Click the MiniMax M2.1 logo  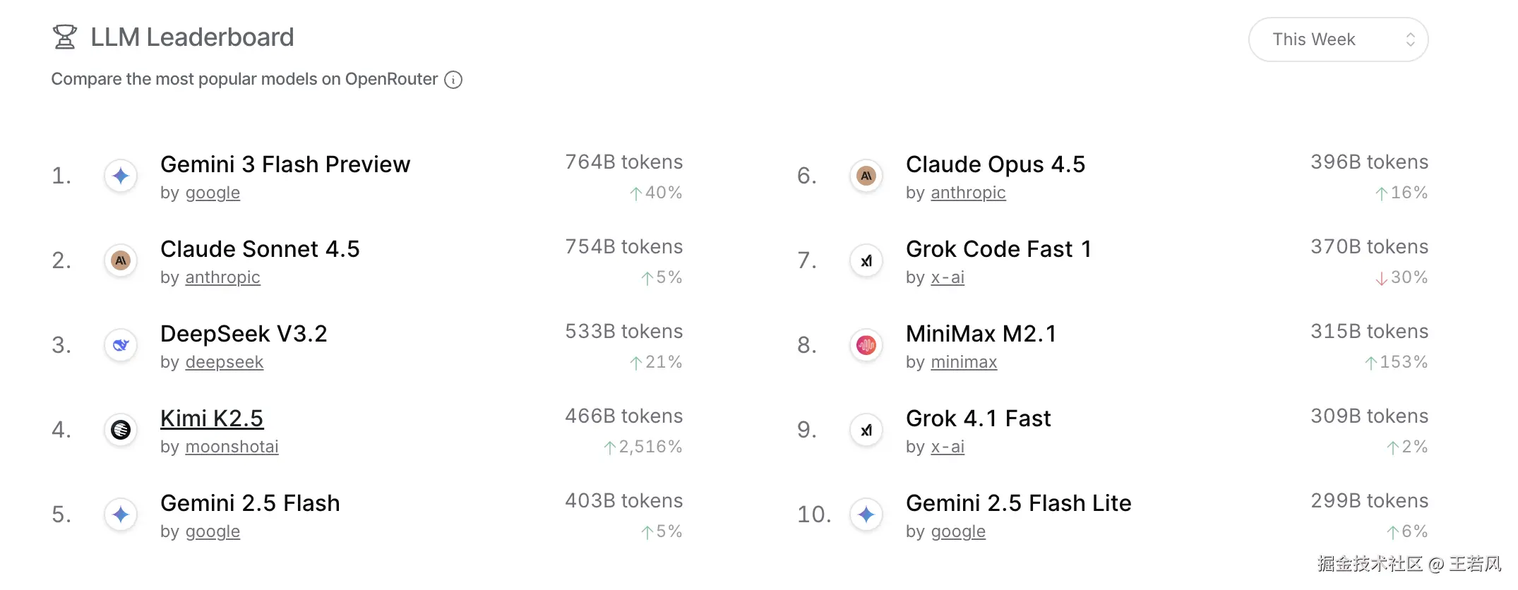[866, 345]
